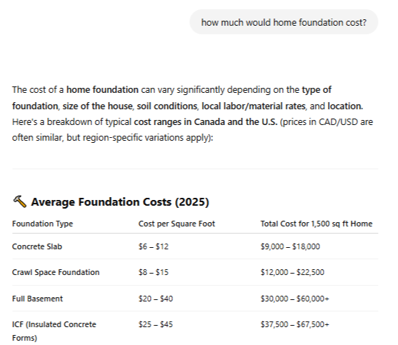
Task: Click bold 'cost ranges in Canada and the U.S.' text
Action: [206, 122]
